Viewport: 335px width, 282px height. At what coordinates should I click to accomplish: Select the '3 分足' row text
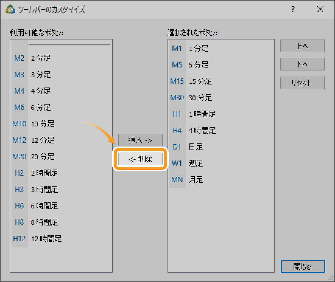pyautogui.click(x=41, y=75)
